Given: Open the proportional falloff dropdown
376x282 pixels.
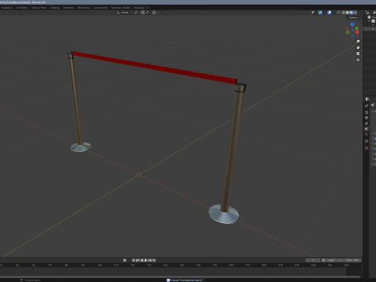Looking at the screenshot, I should click(x=158, y=13).
